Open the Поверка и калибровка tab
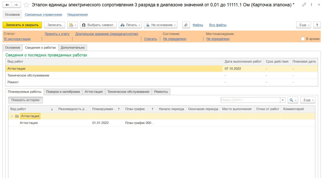322x180 pixels. pos(63,92)
